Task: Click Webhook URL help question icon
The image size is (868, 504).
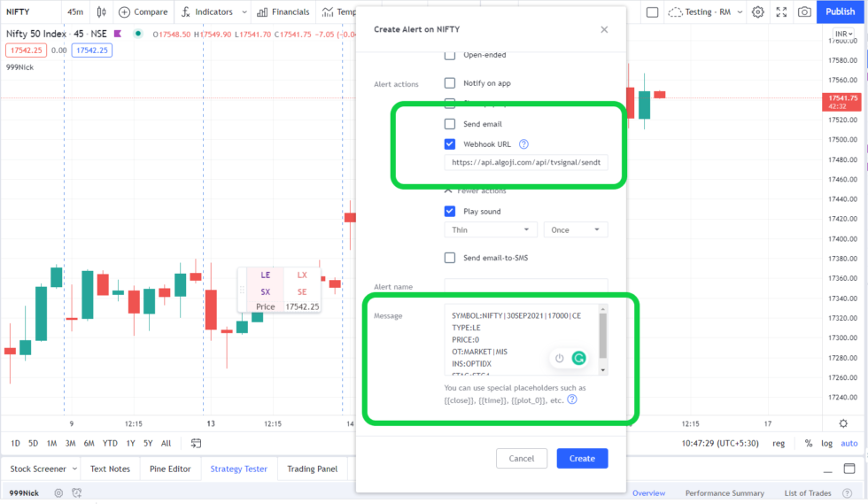Action: 523,144
